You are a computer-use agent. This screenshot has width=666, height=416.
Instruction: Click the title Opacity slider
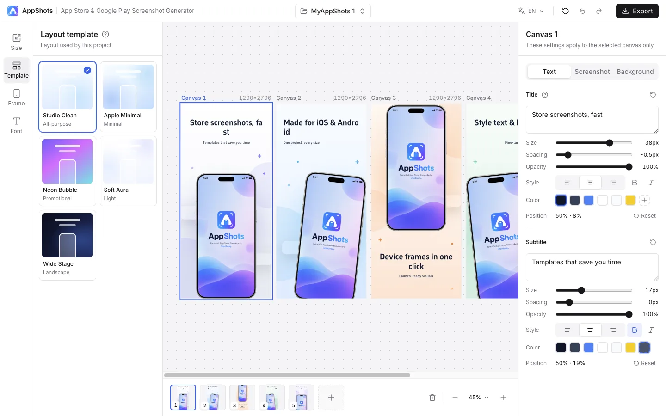pyautogui.click(x=594, y=167)
